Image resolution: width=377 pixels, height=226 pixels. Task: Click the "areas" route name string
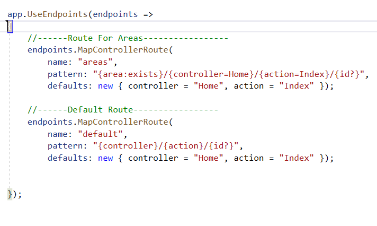(x=95, y=62)
